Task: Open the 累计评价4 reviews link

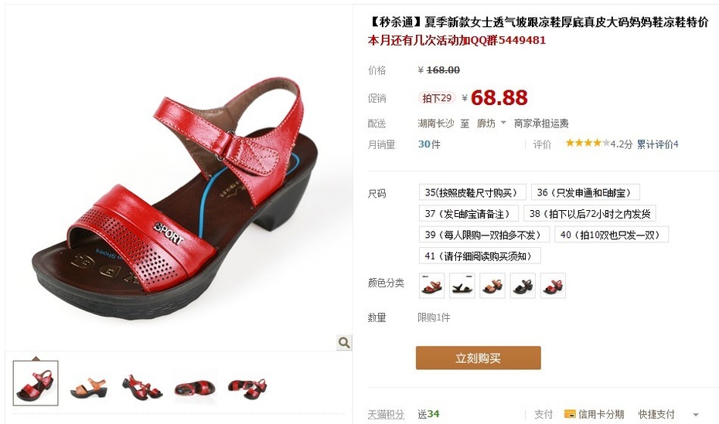Action: point(658,144)
